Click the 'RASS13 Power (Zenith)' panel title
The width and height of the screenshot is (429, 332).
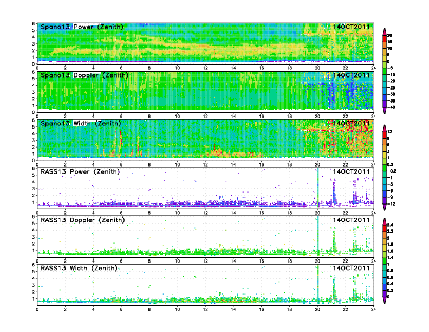point(80,172)
